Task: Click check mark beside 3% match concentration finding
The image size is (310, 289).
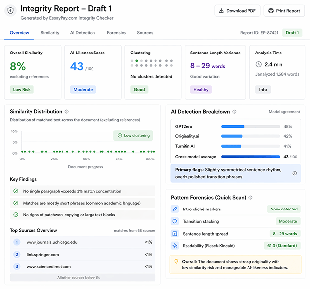Action: [x=16, y=191]
